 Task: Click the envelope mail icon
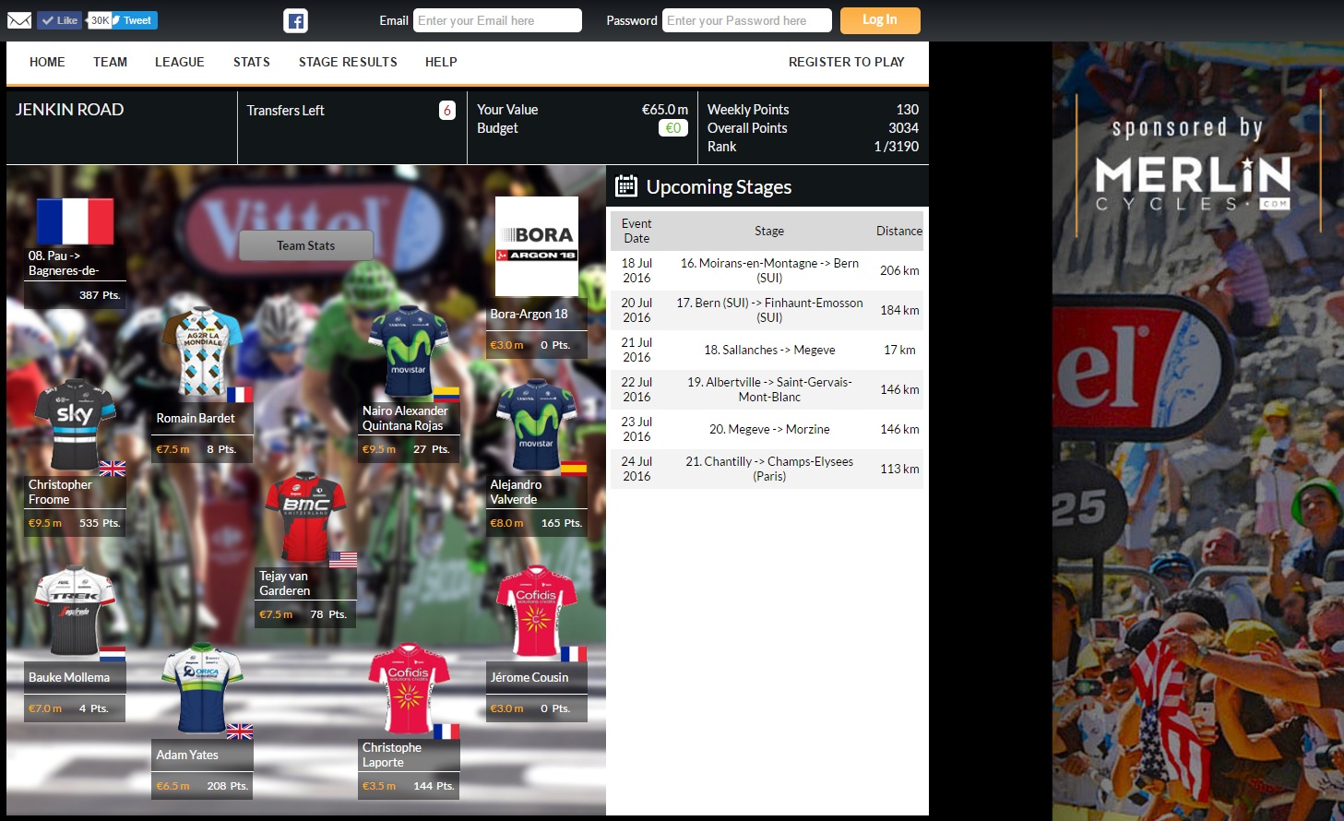pyautogui.click(x=19, y=20)
